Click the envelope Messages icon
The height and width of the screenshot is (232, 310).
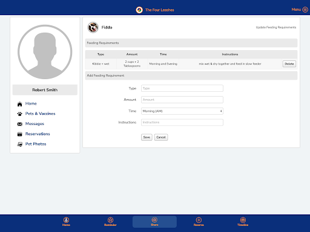point(19,124)
